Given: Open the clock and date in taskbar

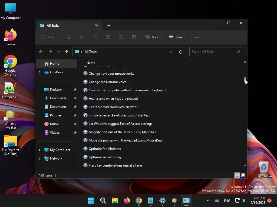Looking at the screenshot, I should pyautogui.click(x=258, y=201).
